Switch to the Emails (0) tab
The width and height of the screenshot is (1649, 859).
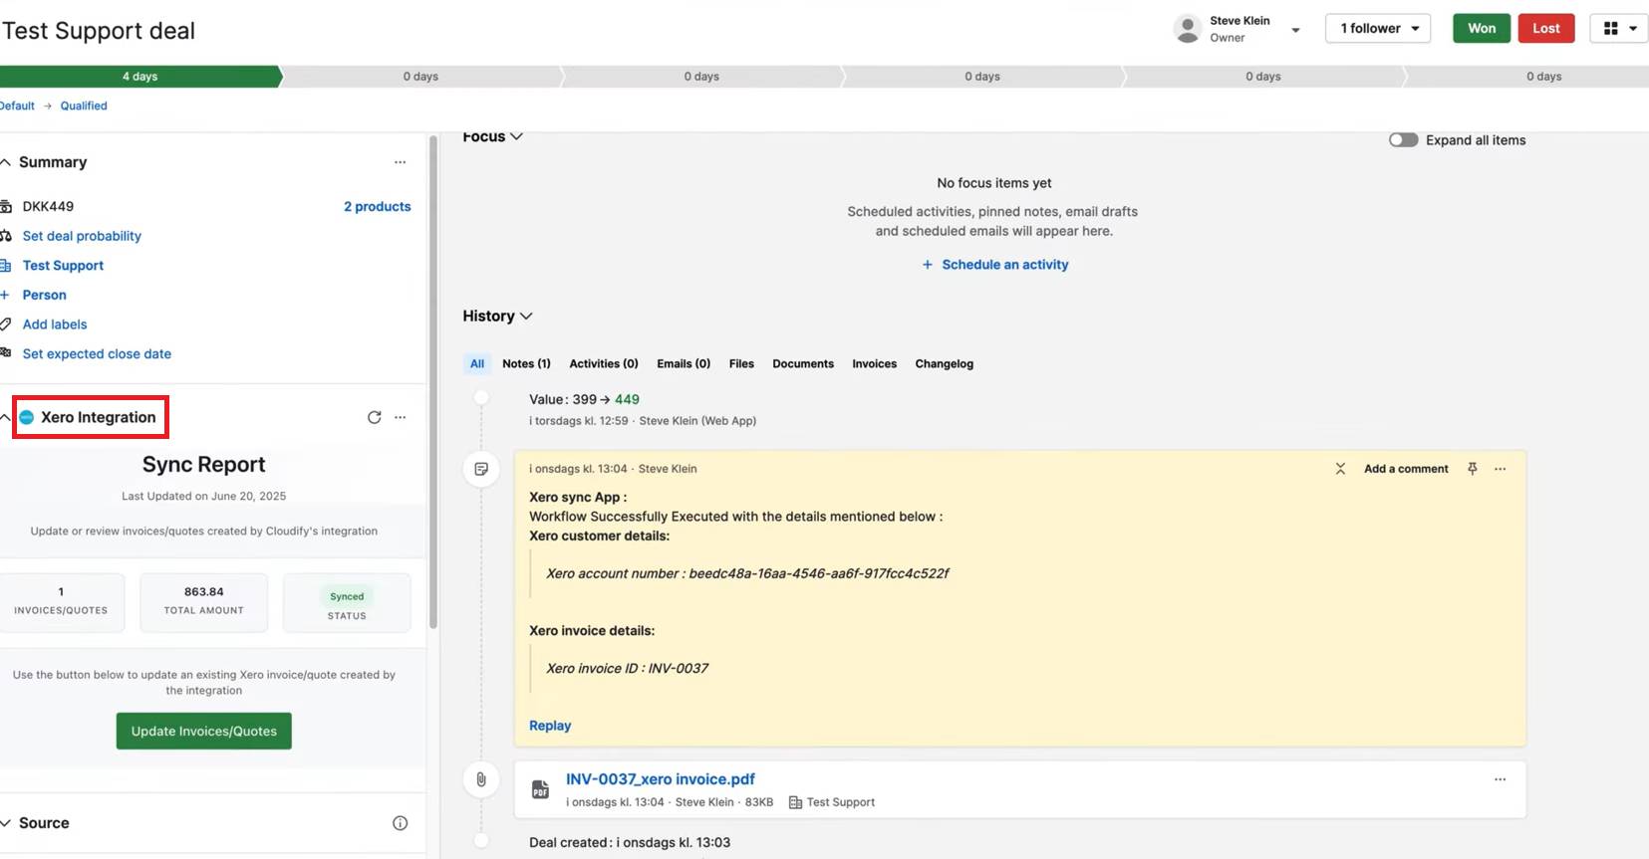pos(684,364)
